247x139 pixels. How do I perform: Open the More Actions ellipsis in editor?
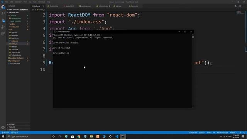[x=244, y=6]
